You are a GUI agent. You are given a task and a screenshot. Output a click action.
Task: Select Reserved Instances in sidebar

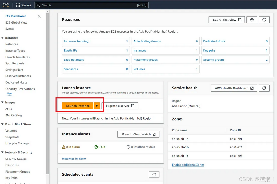18,76
